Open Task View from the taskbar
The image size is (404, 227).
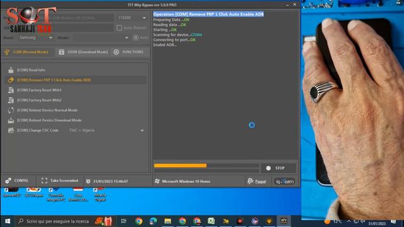(124, 221)
